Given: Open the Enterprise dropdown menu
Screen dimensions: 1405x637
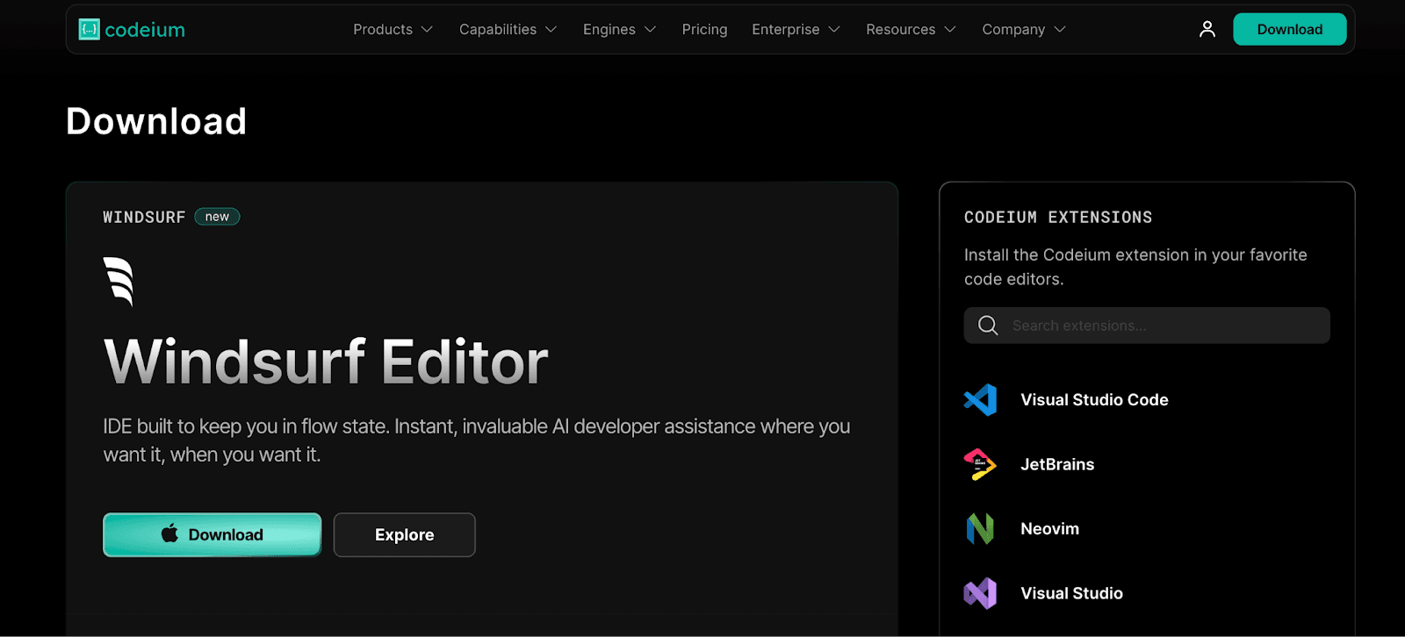Looking at the screenshot, I should [796, 30].
